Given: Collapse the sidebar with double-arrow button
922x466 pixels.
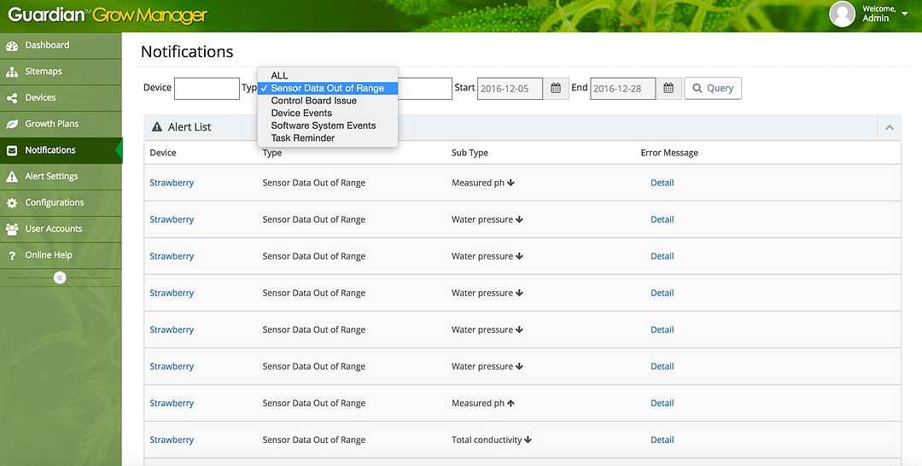Looking at the screenshot, I should coord(59,277).
